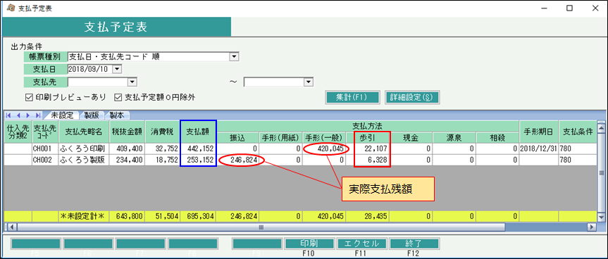
Task: Go to last sheet tab arrow
Action: (37, 115)
